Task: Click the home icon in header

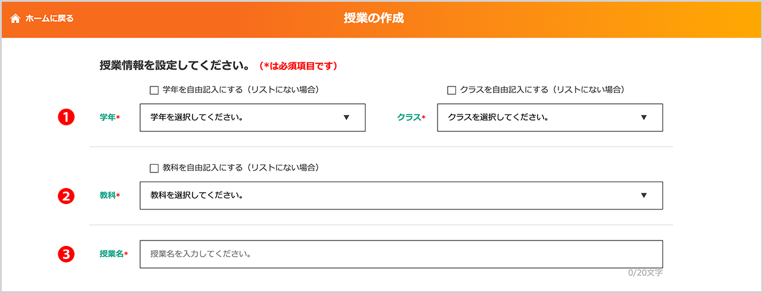Action: [15, 18]
